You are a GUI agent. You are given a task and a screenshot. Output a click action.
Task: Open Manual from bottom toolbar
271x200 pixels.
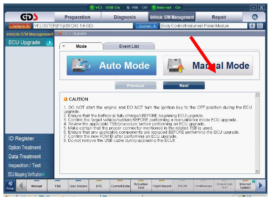coord(36,185)
